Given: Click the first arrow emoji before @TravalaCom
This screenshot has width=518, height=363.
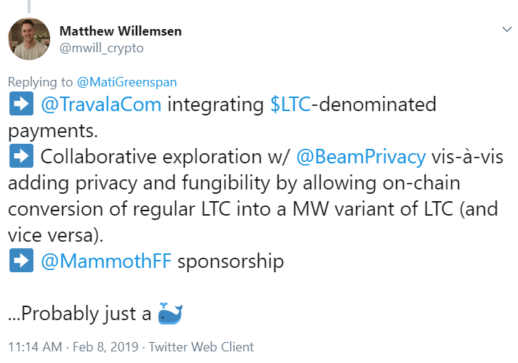Looking at the screenshot, I should (x=20, y=105).
